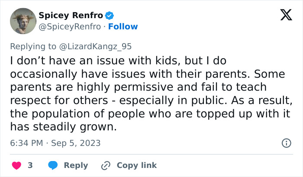The image size is (303, 177).
Task: Open the @SpiceyRenfro handle link
Action: click(x=70, y=27)
